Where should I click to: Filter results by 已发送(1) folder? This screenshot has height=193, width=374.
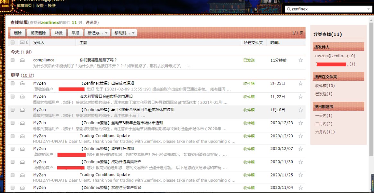pyautogui.click(x=324, y=94)
